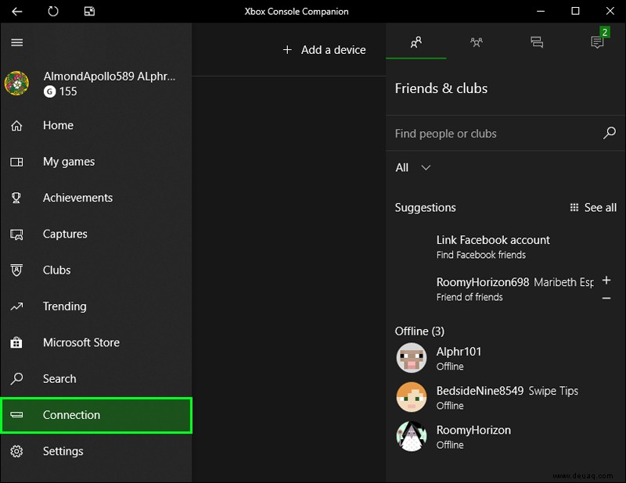
Task: Dismiss RoomyHorizon698 suggestion with minus icon
Action: coord(606,298)
